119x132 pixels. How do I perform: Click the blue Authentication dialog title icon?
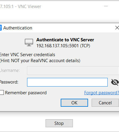click(1, 28)
